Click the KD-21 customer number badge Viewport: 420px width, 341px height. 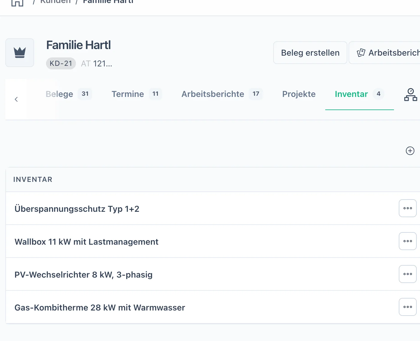pos(61,63)
